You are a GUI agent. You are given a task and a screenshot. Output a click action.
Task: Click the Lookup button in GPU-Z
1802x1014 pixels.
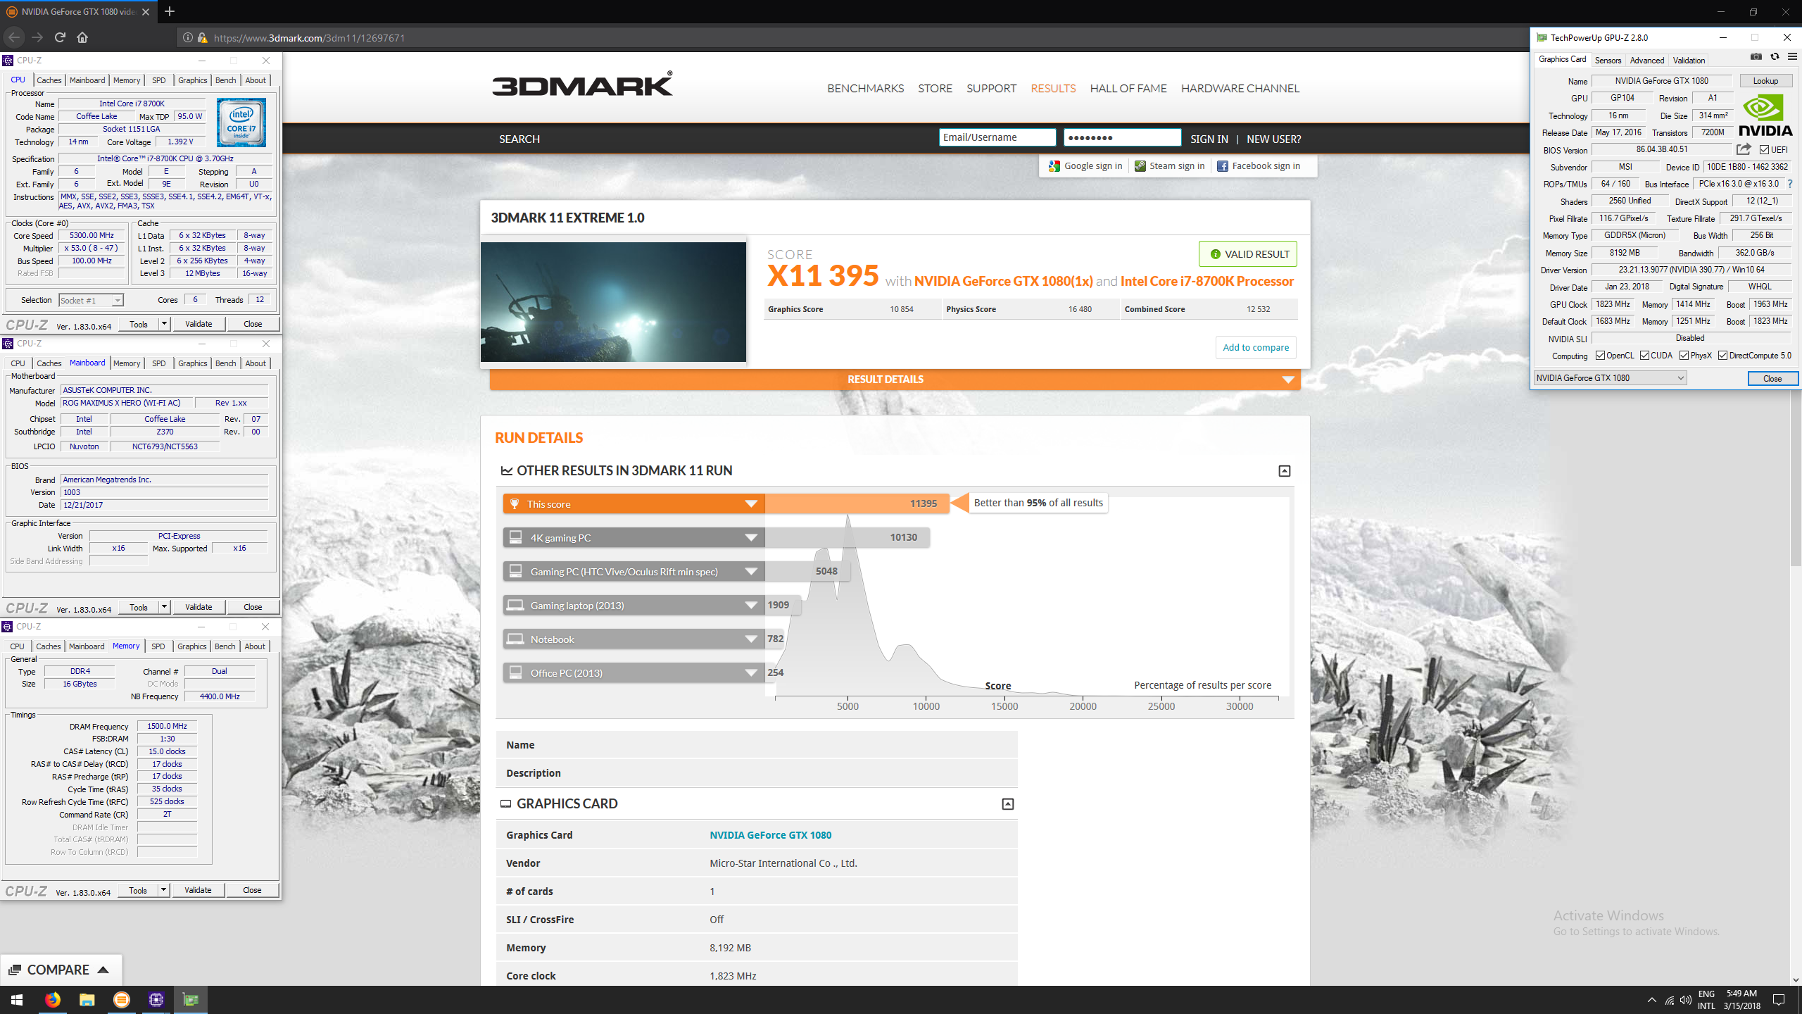coord(1765,81)
